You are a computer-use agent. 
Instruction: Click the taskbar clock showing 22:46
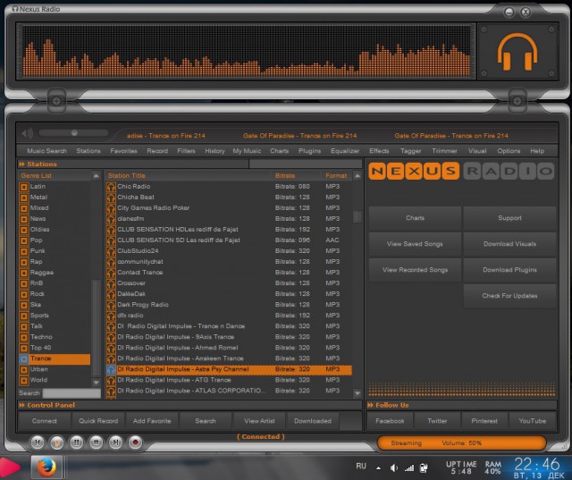(537, 465)
